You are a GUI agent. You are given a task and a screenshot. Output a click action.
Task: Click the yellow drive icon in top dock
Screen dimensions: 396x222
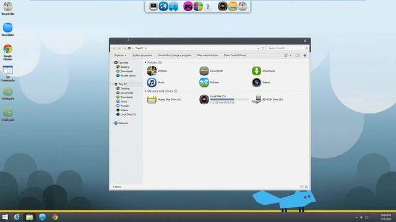click(x=233, y=6)
